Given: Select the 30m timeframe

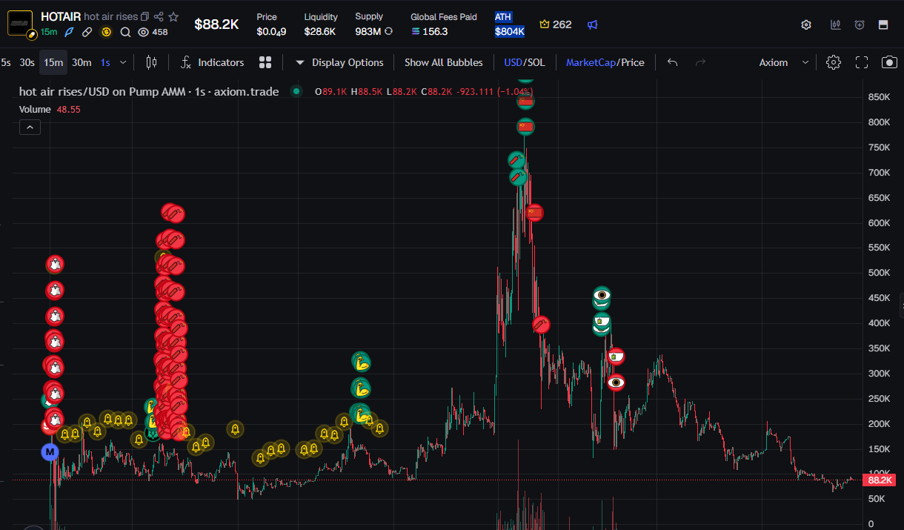Looking at the screenshot, I should (82, 62).
